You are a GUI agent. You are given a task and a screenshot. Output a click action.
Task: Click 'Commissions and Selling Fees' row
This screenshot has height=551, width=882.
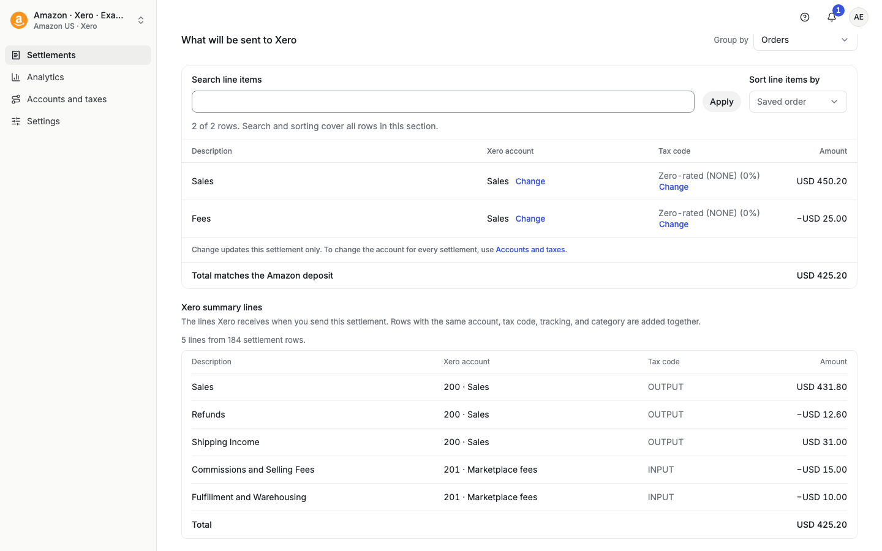click(519, 470)
